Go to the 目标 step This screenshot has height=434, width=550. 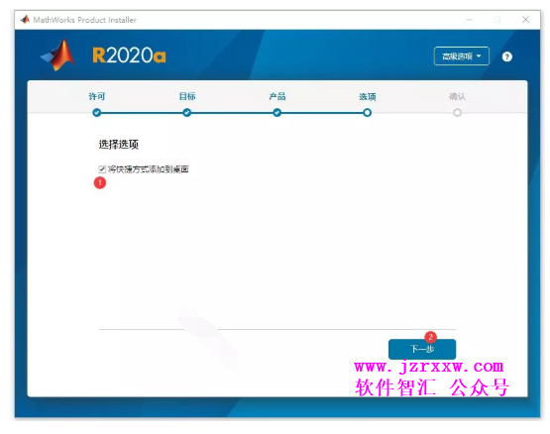187,96
